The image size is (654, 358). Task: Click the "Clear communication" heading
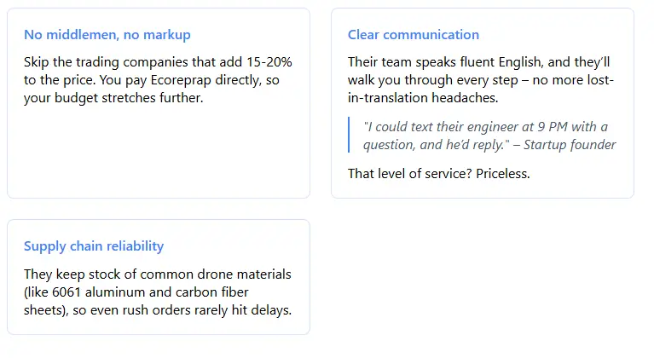click(413, 35)
